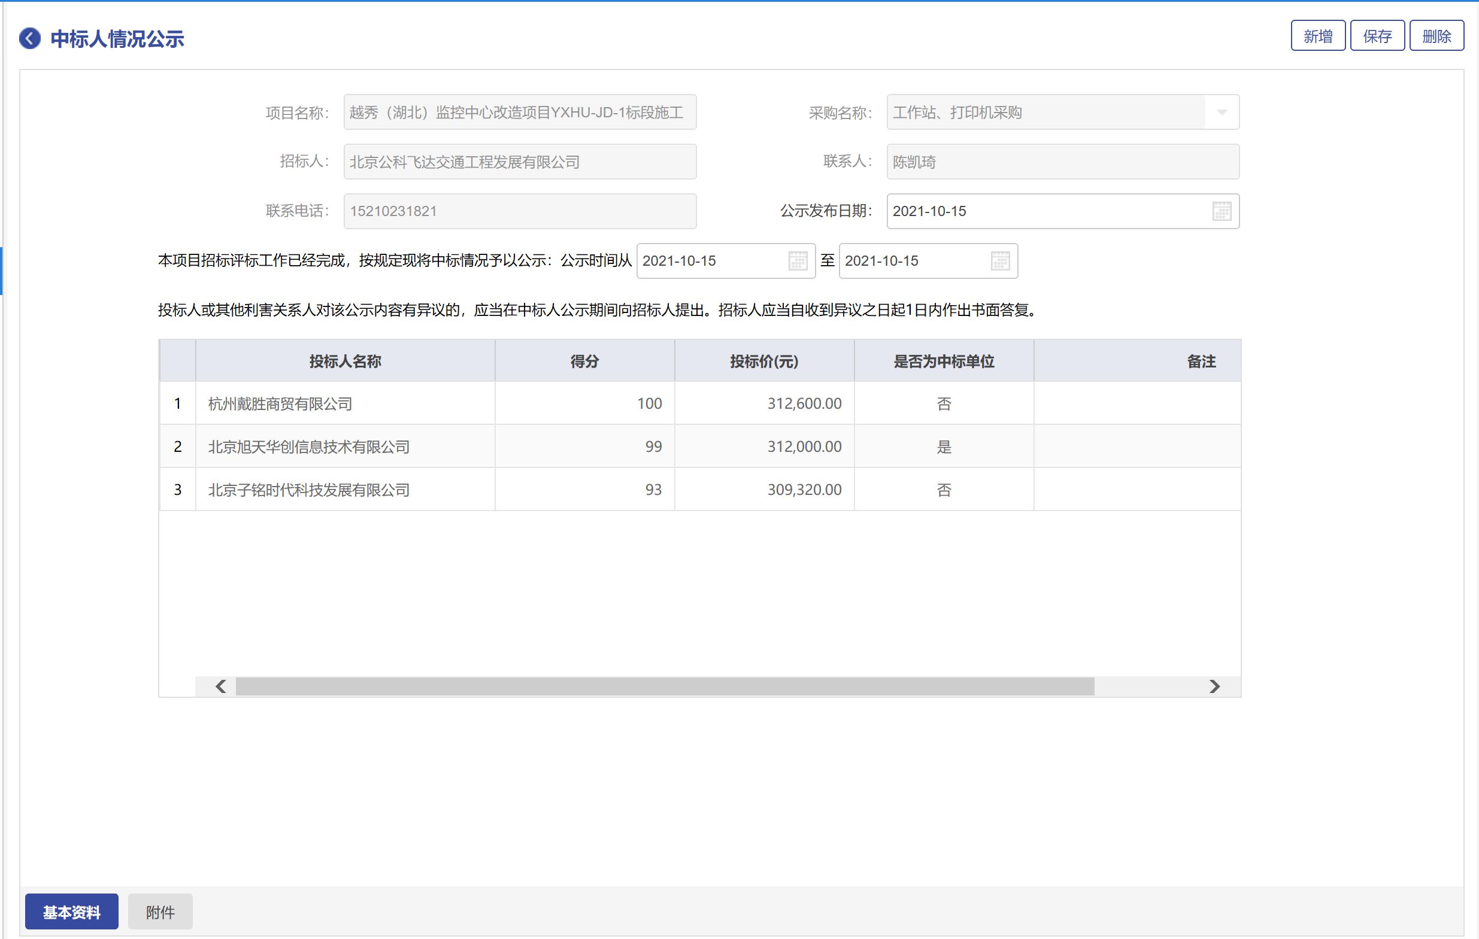The width and height of the screenshot is (1479, 939).
Task: Select row 北京旭天华创信息技术有限公司
Action: 309,447
